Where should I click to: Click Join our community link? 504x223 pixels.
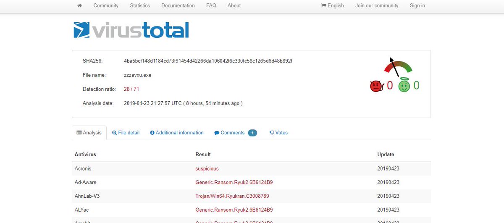coord(377,5)
